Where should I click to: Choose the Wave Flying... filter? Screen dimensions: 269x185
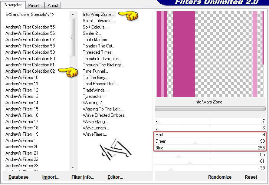point(95,122)
